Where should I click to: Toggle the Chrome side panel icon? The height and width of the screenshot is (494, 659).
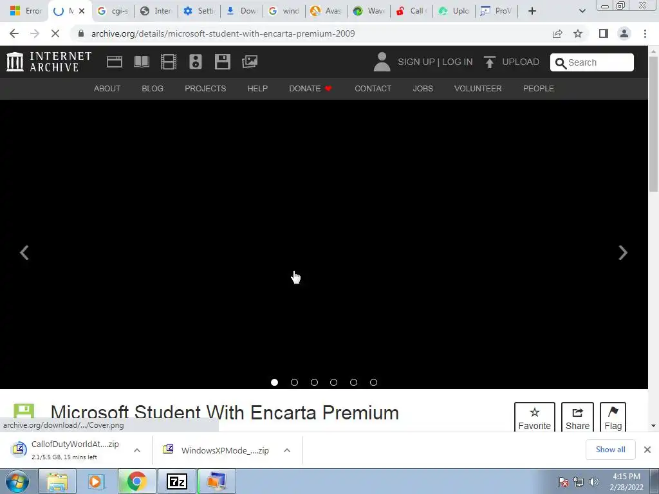[604, 33]
